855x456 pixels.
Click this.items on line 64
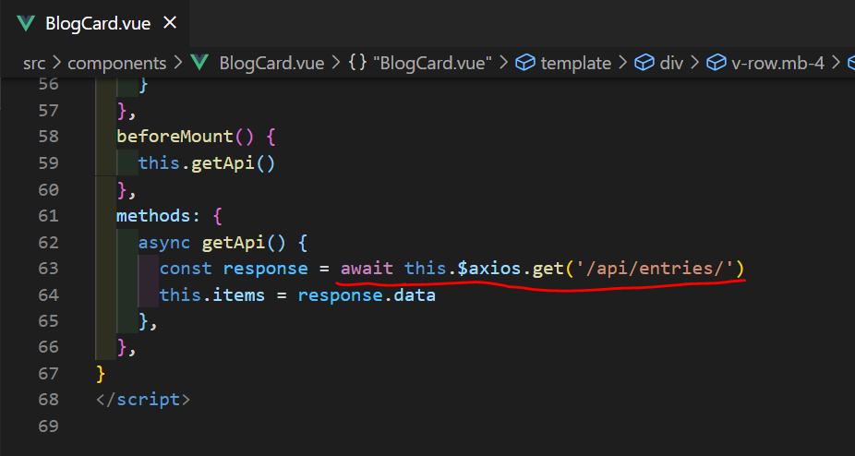click(x=212, y=294)
